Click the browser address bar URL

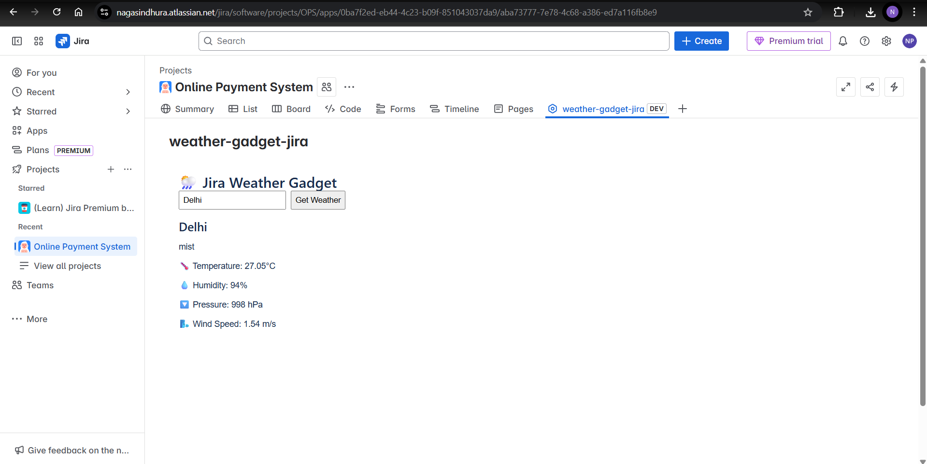(x=386, y=12)
